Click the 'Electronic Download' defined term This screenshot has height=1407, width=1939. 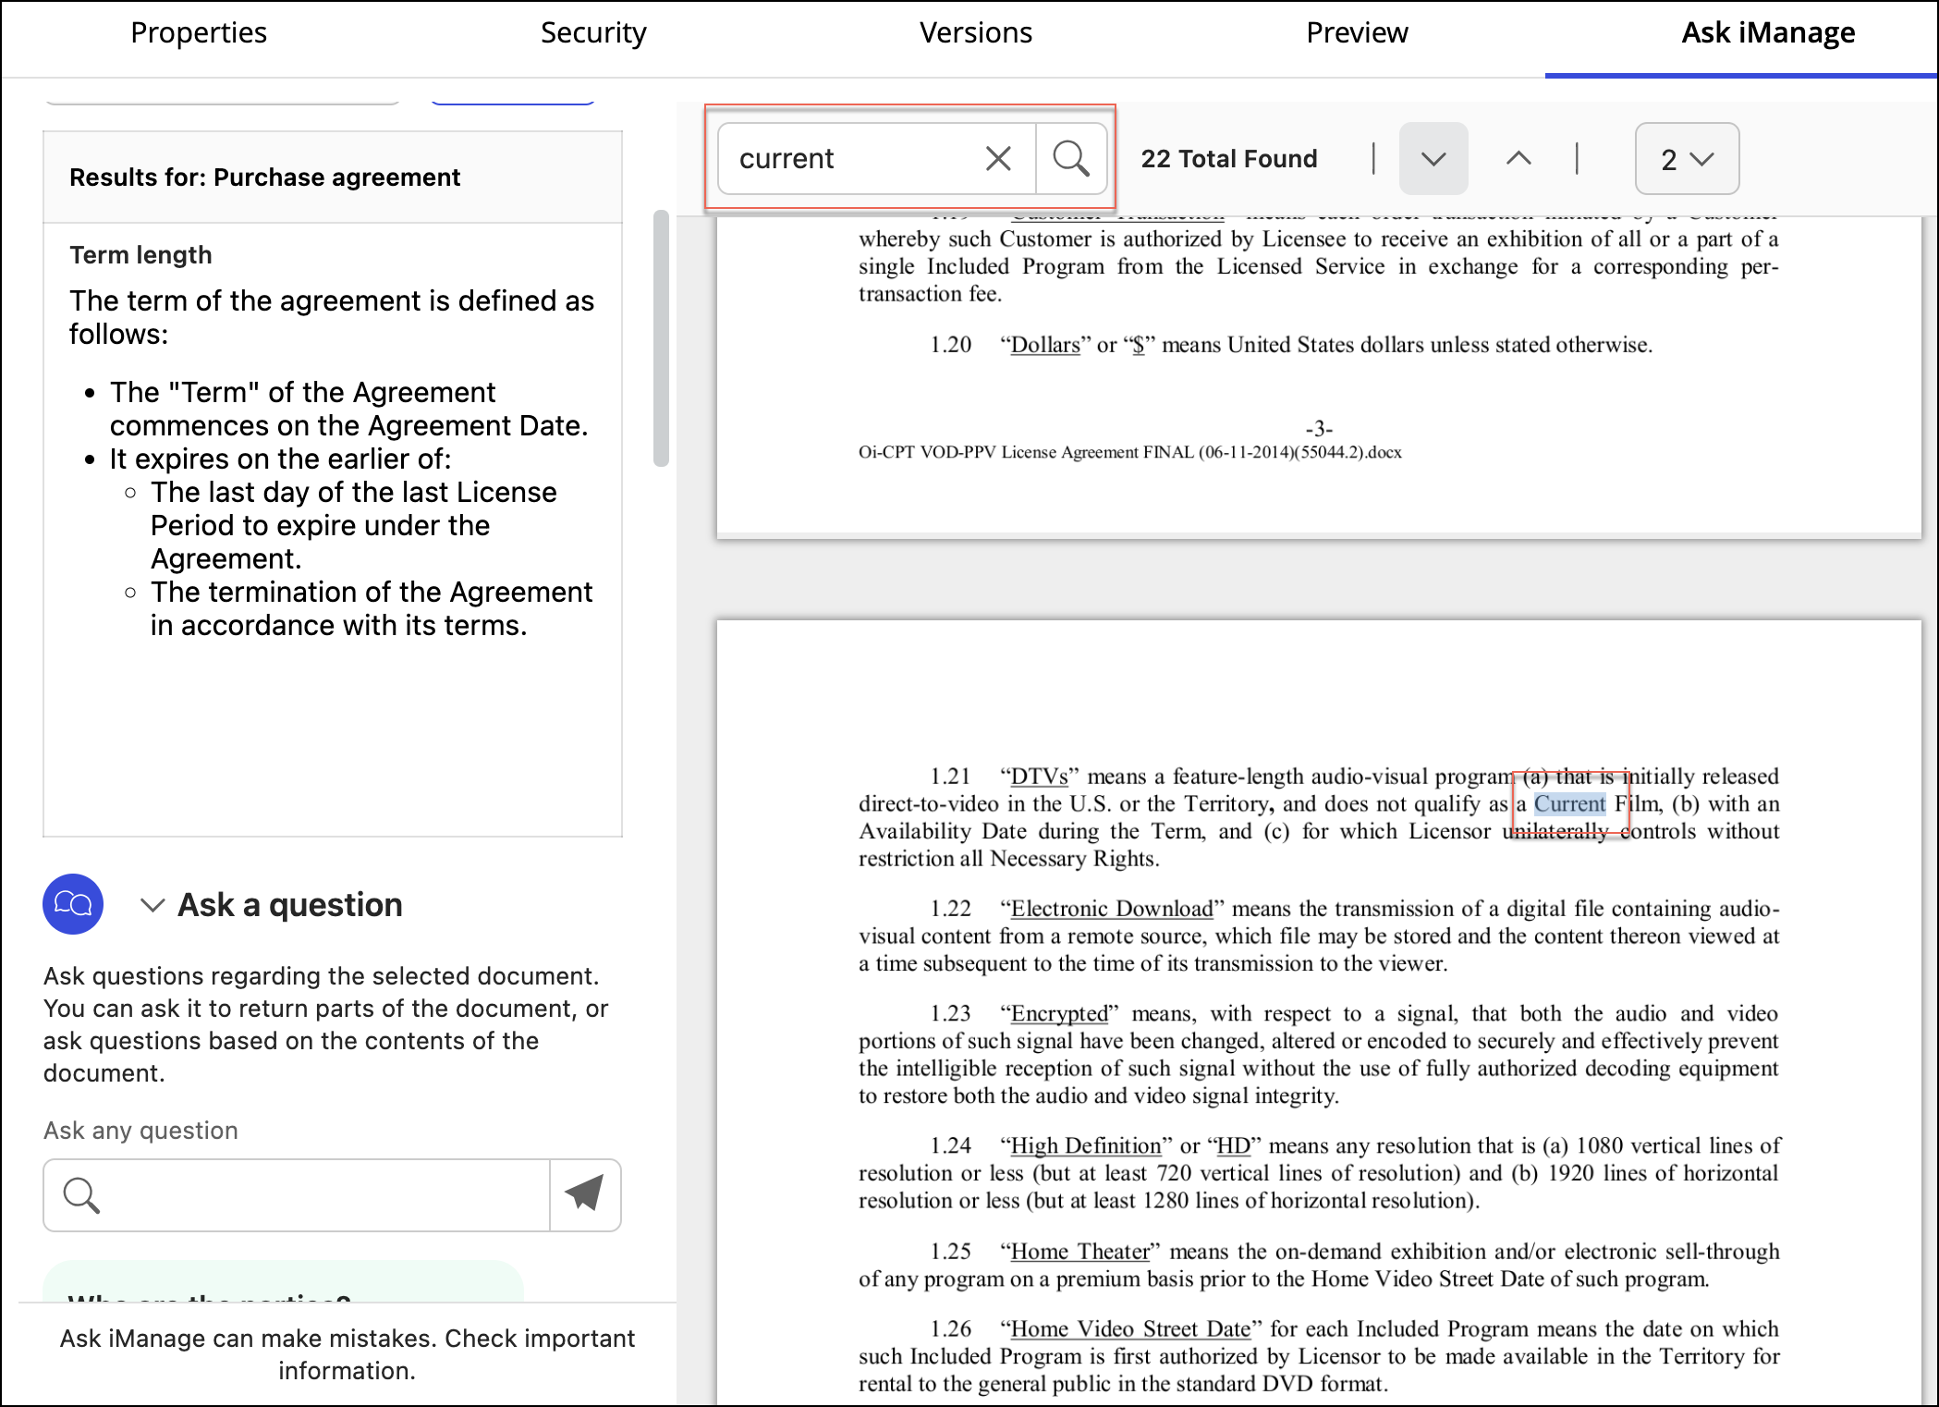(x=1111, y=909)
